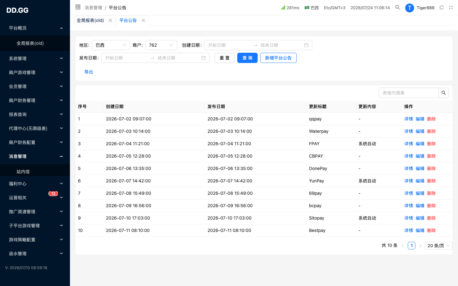Collapse the 平台概况 menu section
This screenshot has width=458, height=286.
tap(35, 28)
